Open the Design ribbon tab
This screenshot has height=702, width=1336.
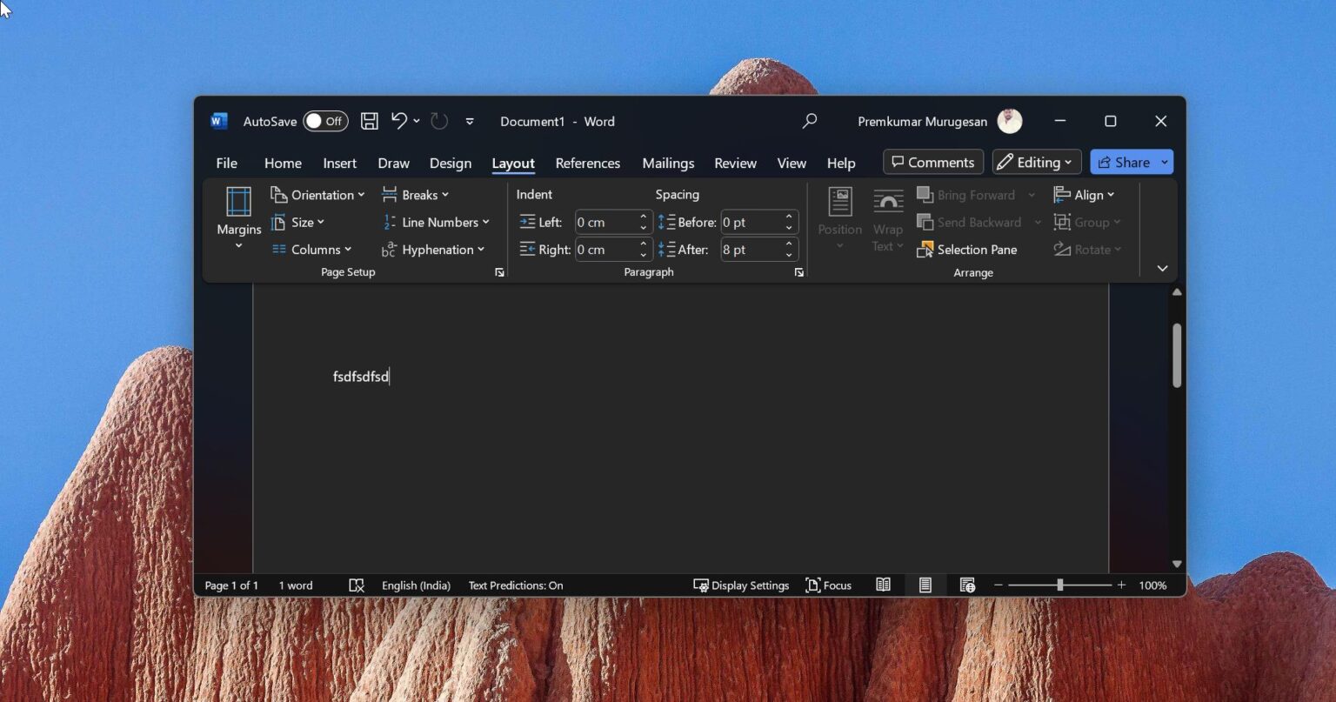tap(450, 163)
